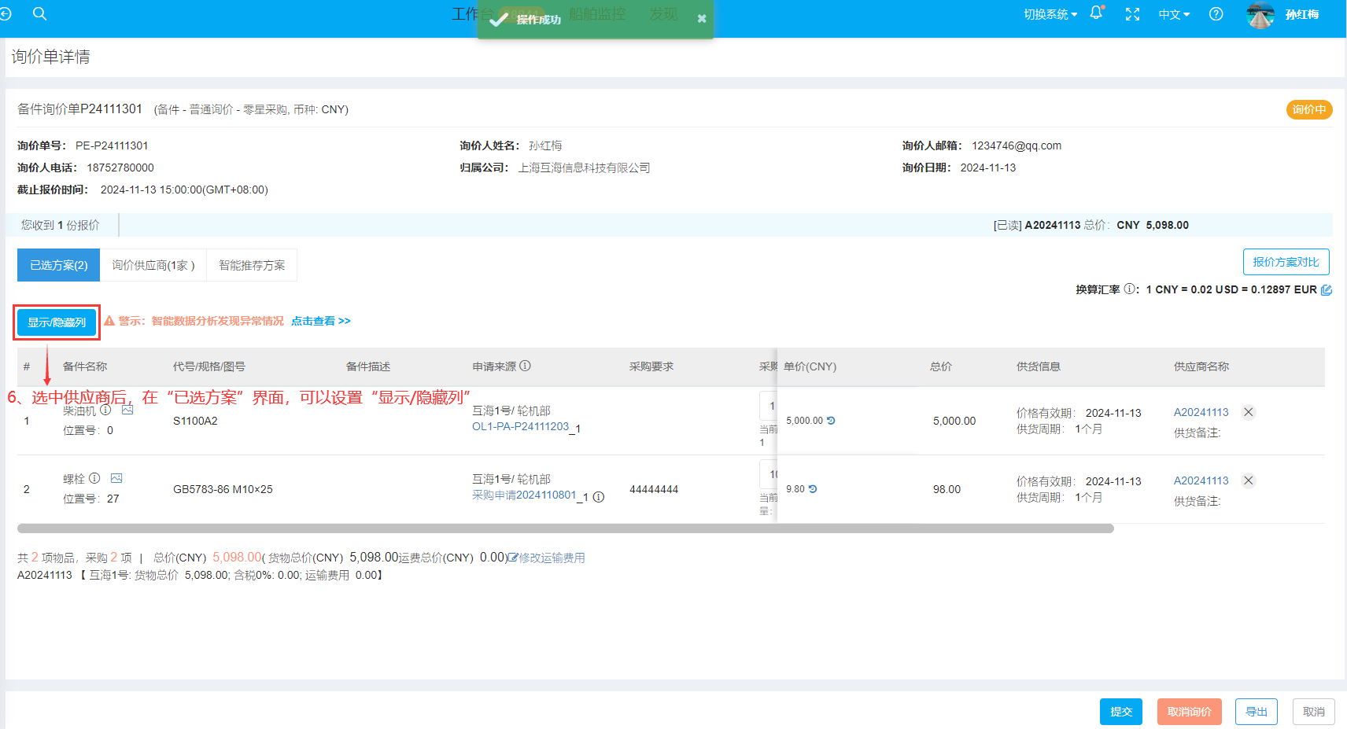Screen dimensions: 1347x729
Task: Reset unit price icon beside 5,000.00
Action: tap(831, 421)
